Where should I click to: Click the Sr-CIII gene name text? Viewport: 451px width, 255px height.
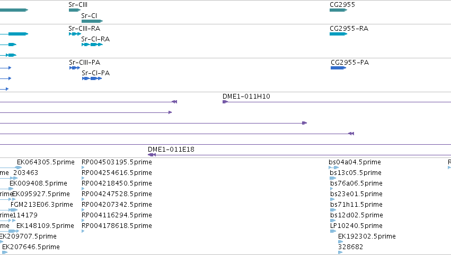tap(78, 5)
